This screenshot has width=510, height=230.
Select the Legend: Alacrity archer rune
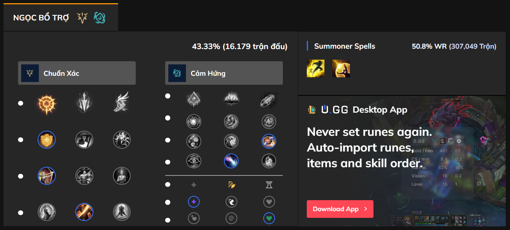47,176
